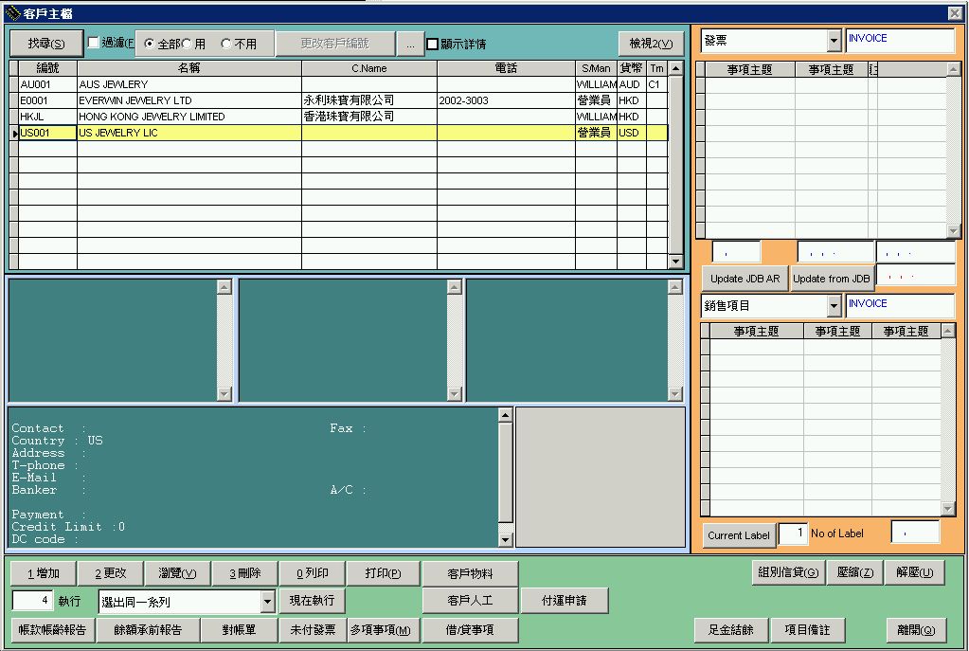Click the 解壓(U) decompress button
The width and height of the screenshot is (969, 651).
(915, 572)
